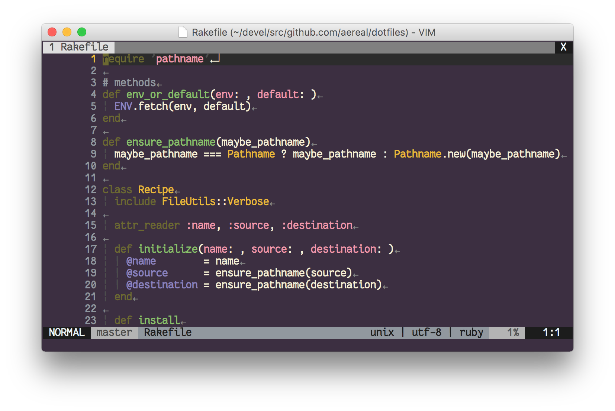Viewport: 615px width, 411px height.
Task: Click the '# methods' comment
Action: (129, 82)
